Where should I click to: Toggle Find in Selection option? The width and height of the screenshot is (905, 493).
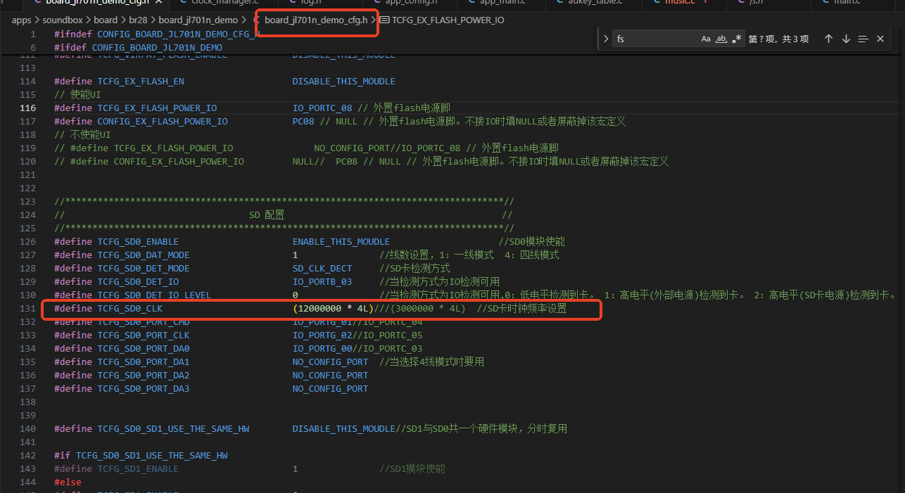(863, 39)
